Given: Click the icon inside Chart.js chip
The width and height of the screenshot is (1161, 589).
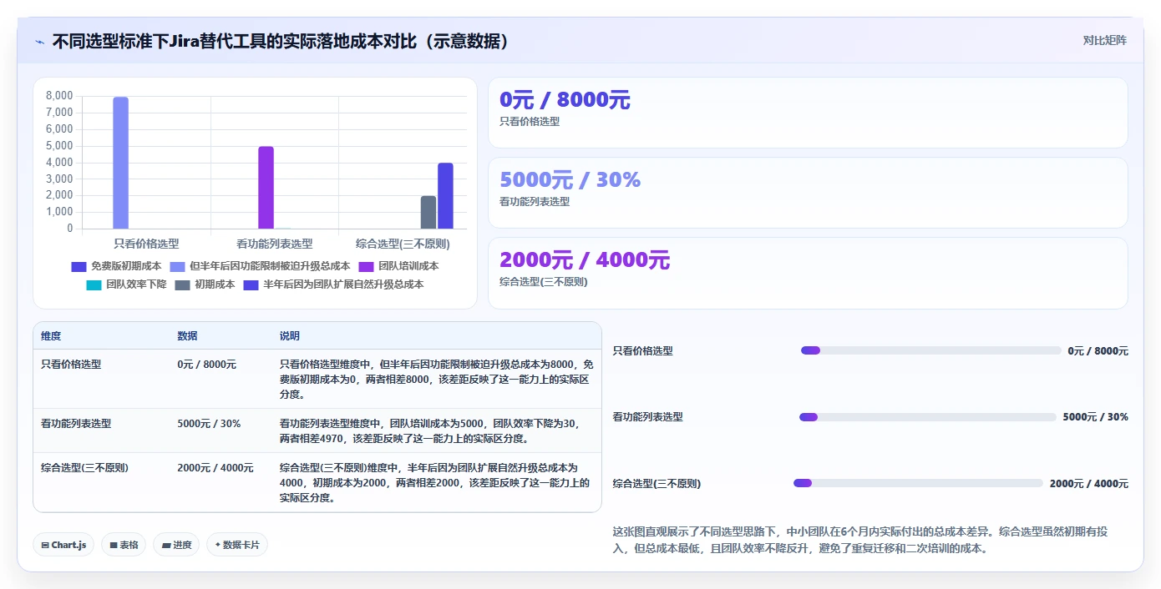Looking at the screenshot, I should (x=44, y=545).
